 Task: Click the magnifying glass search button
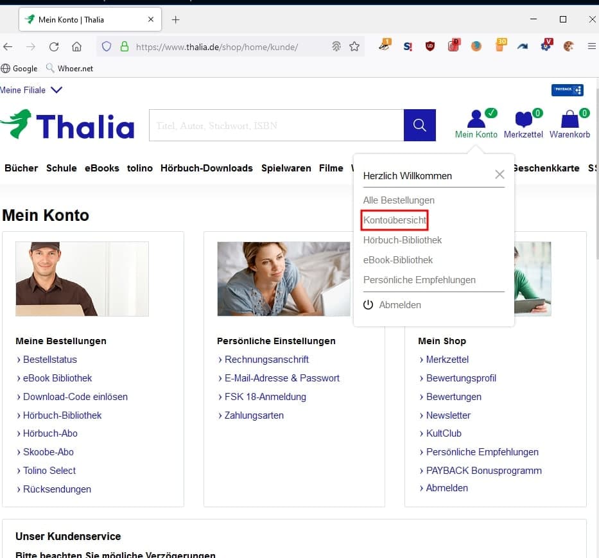(419, 125)
